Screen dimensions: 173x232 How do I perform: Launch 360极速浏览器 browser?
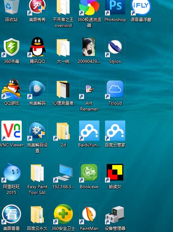(x=89, y=7)
